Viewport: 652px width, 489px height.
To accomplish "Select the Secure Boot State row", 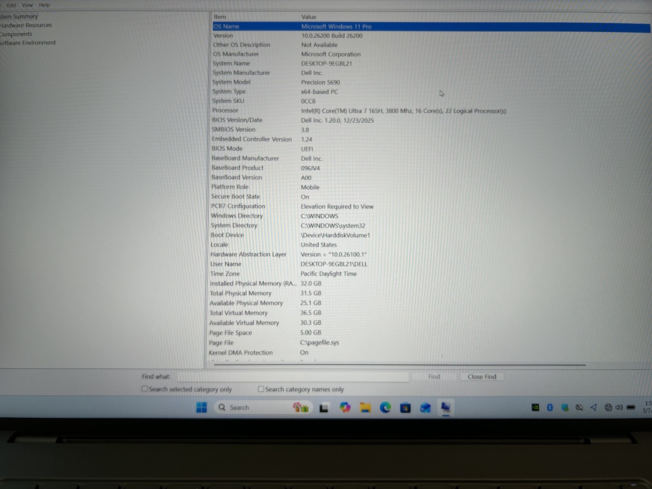I will pos(431,197).
